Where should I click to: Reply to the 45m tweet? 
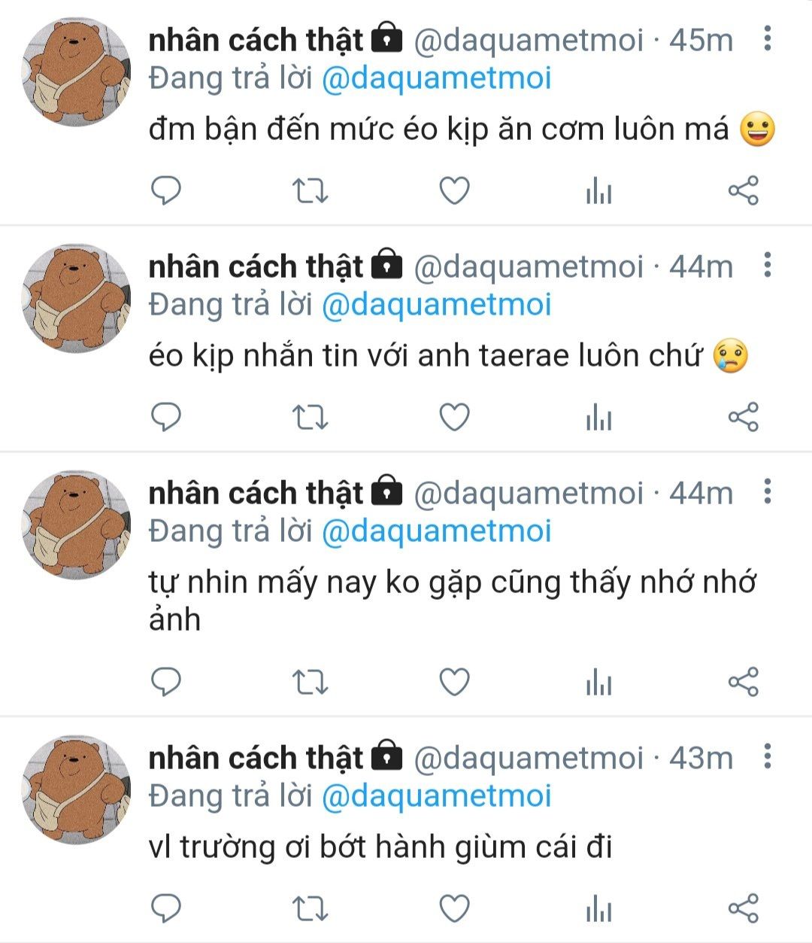pyautogui.click(x=166, y=190)
